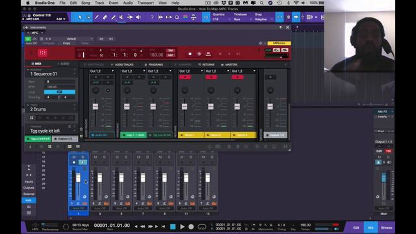
Task: Solo Studio One mixer channel 1
Action: pos(83,157)
